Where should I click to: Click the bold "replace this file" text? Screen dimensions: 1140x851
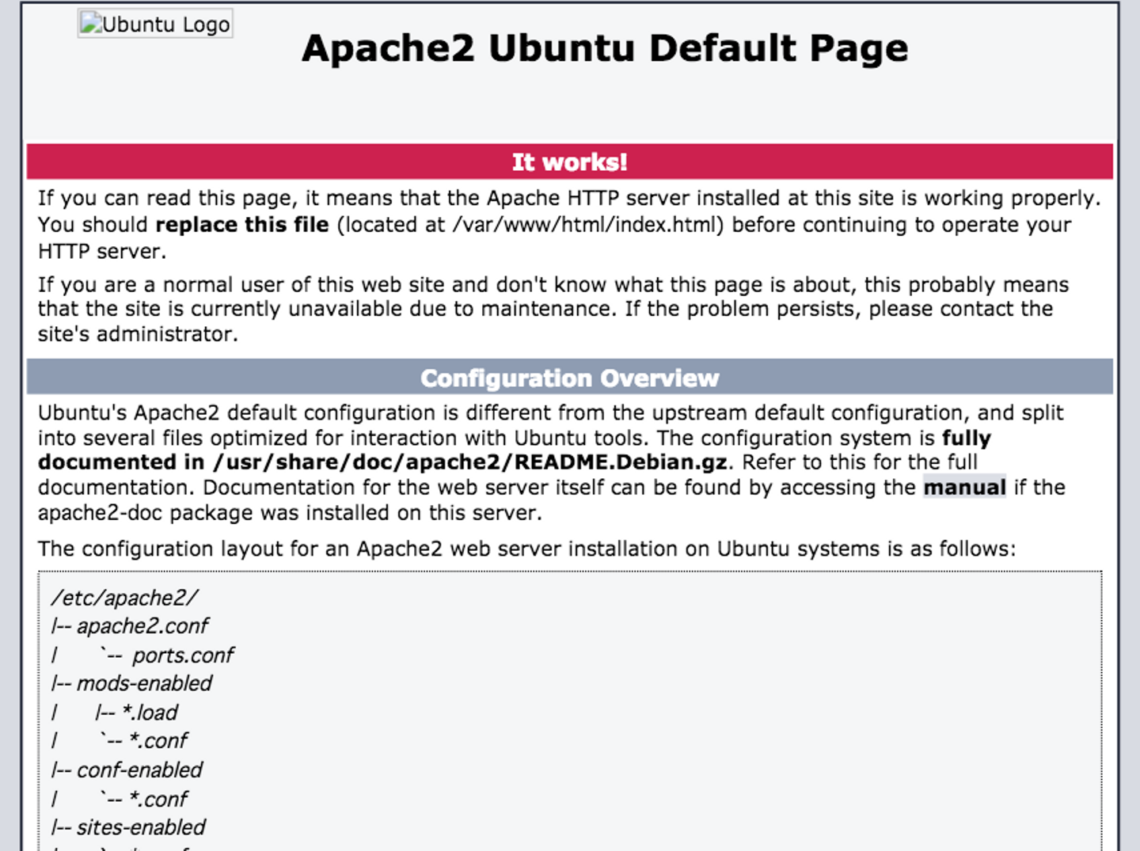(242, 225)
